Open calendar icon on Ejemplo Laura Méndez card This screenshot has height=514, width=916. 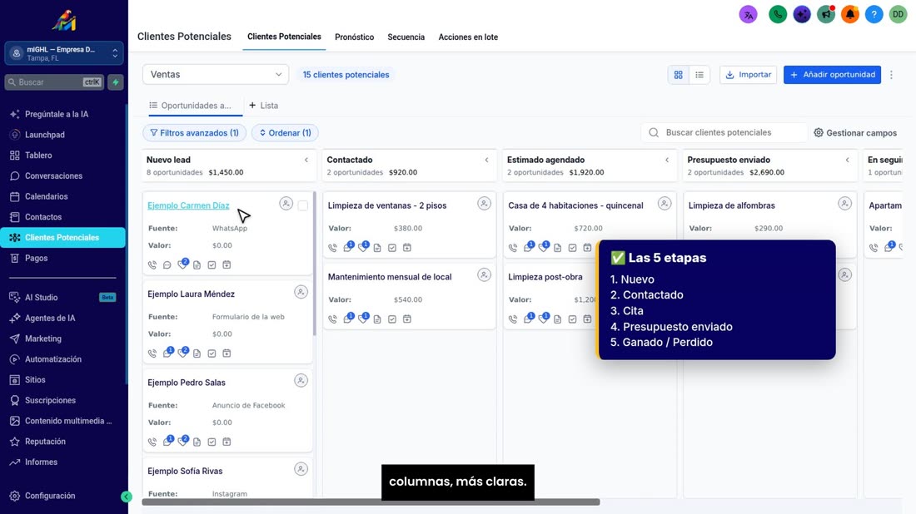(227, 353)
